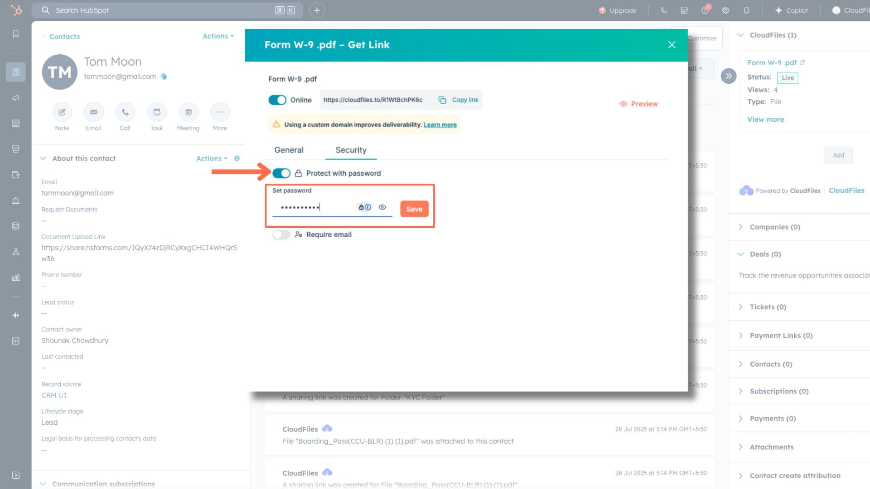Click the Email action icon

click(93, 112)
